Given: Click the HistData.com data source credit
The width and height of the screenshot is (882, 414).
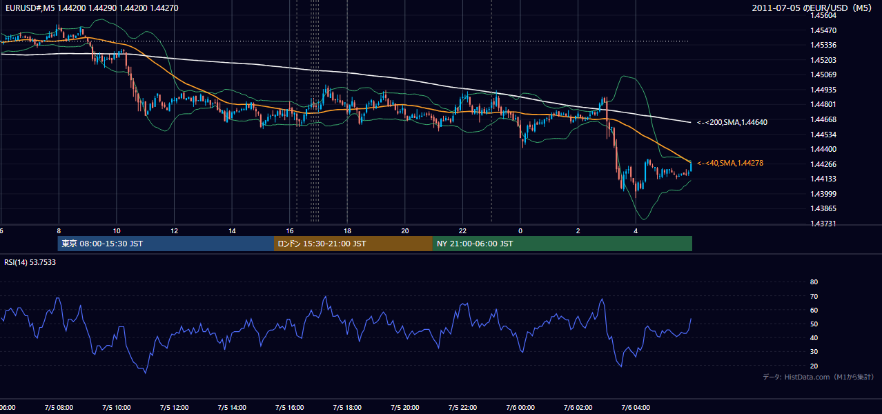Looking at the screenshot, I should tap(819, 377).
